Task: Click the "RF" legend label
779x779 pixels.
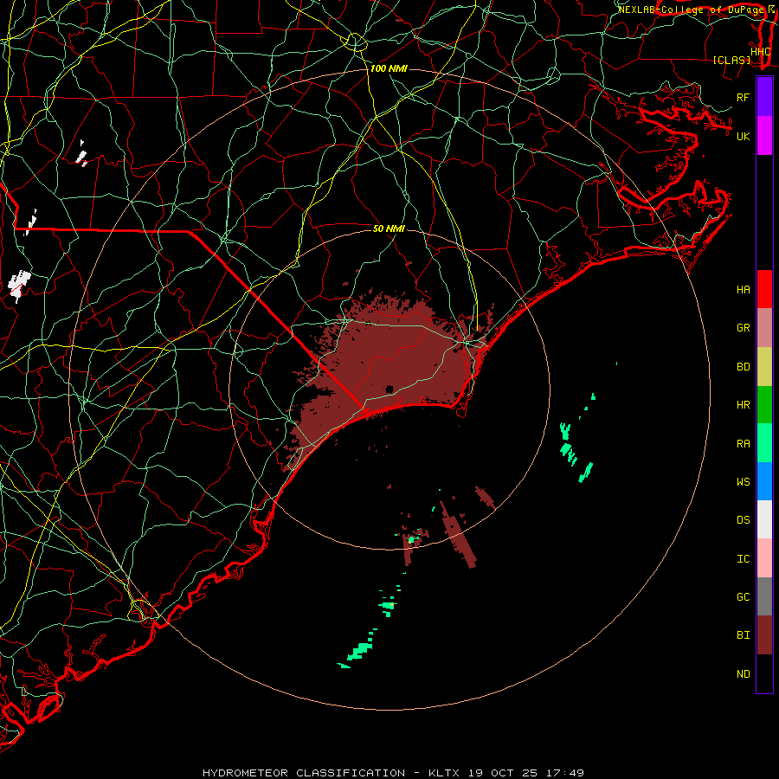Action: point(744,97)
